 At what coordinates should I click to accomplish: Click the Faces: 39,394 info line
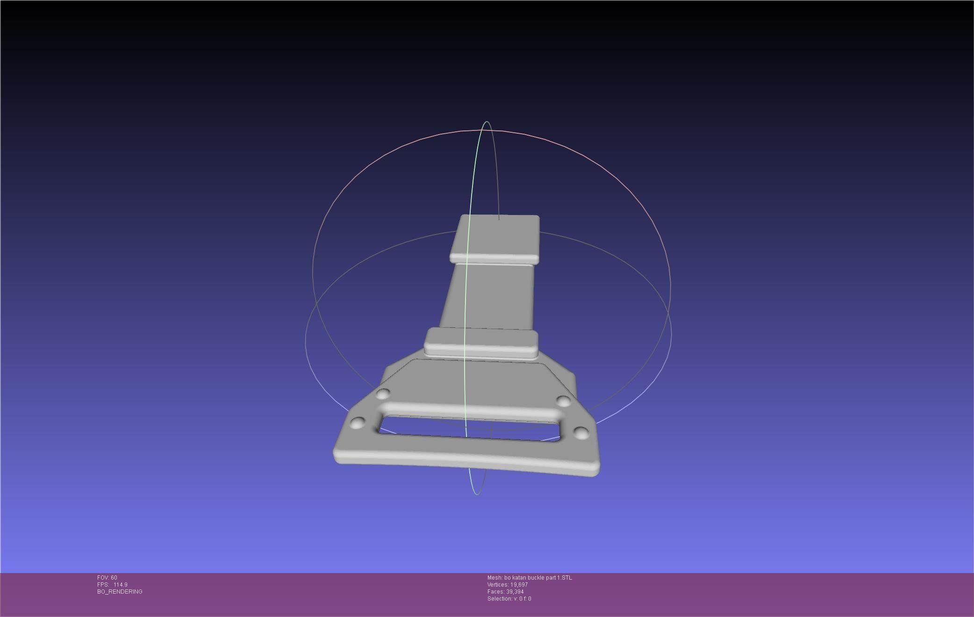point(505,592)
